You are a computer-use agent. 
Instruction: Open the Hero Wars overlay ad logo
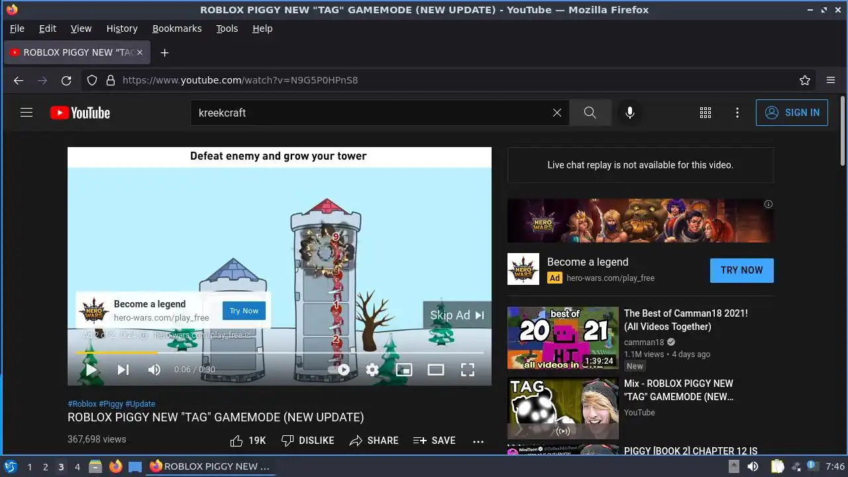pos(94,309)
